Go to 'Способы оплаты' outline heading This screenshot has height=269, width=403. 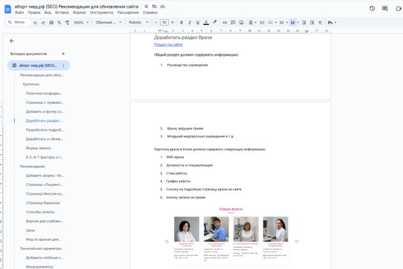40,212
